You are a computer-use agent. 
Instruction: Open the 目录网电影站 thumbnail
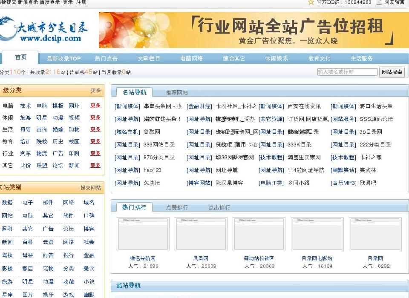point(317,234)
